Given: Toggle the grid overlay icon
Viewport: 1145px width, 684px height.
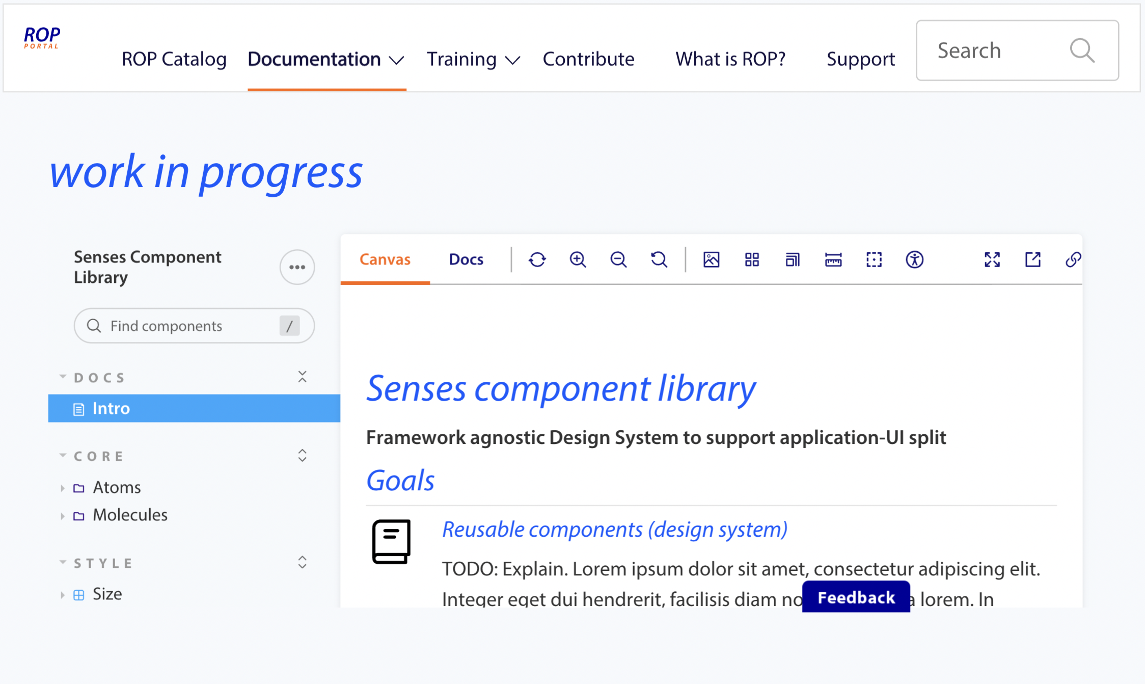Looking at the screenshot, I should pos(752,260).
